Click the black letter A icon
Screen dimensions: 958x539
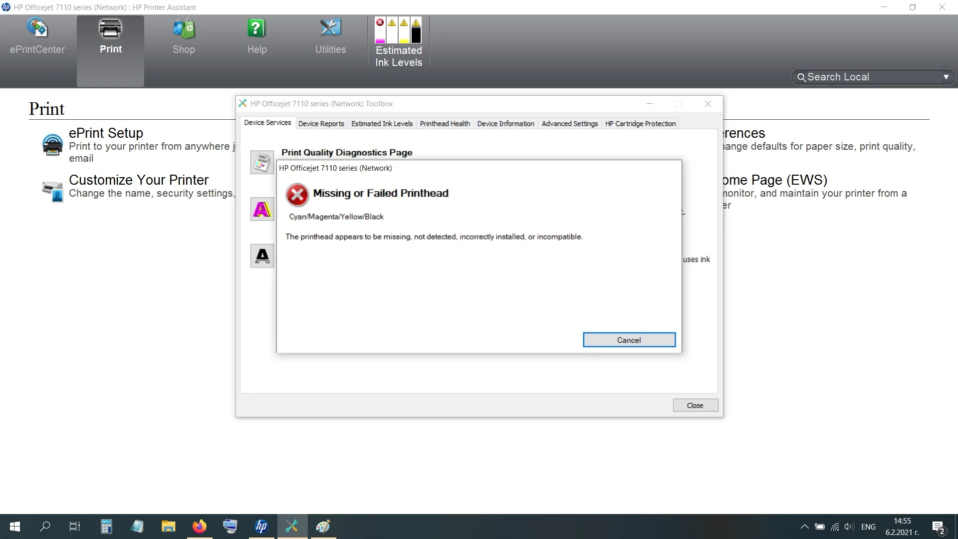pyautogui.click(x=262, y=256)
